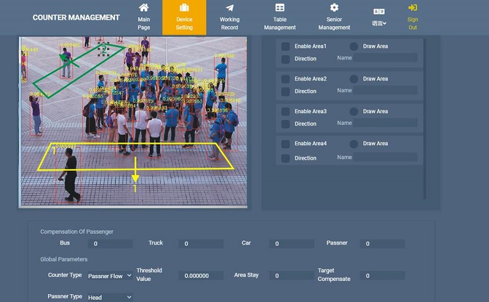This screenshot has width=489, height=302.
Task: Select Draw Area radio for Area3
Action: [x=354, y=111]
